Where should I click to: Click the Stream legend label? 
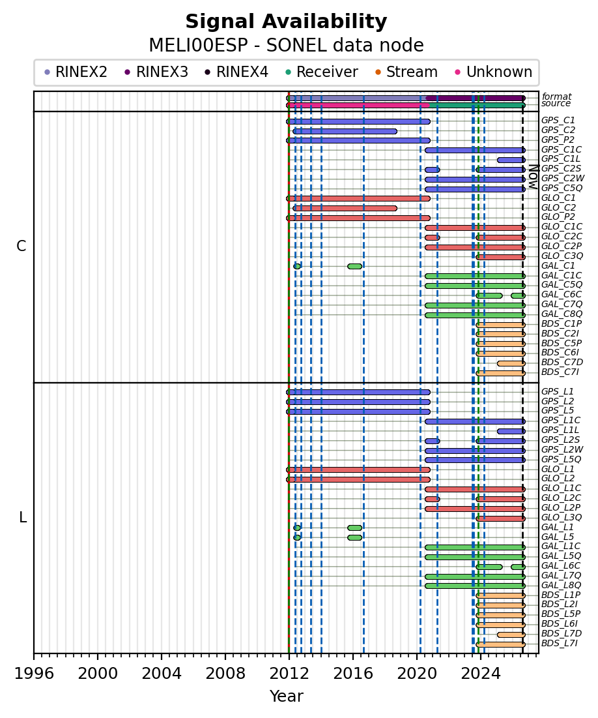coord(412,72)
